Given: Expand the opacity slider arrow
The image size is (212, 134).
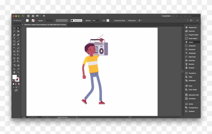Looking at the screenshot, I should [100, 20].
